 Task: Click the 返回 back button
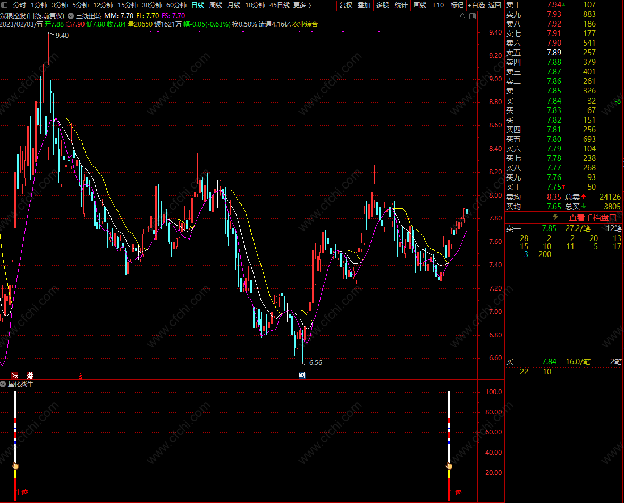tap(495, 5)
